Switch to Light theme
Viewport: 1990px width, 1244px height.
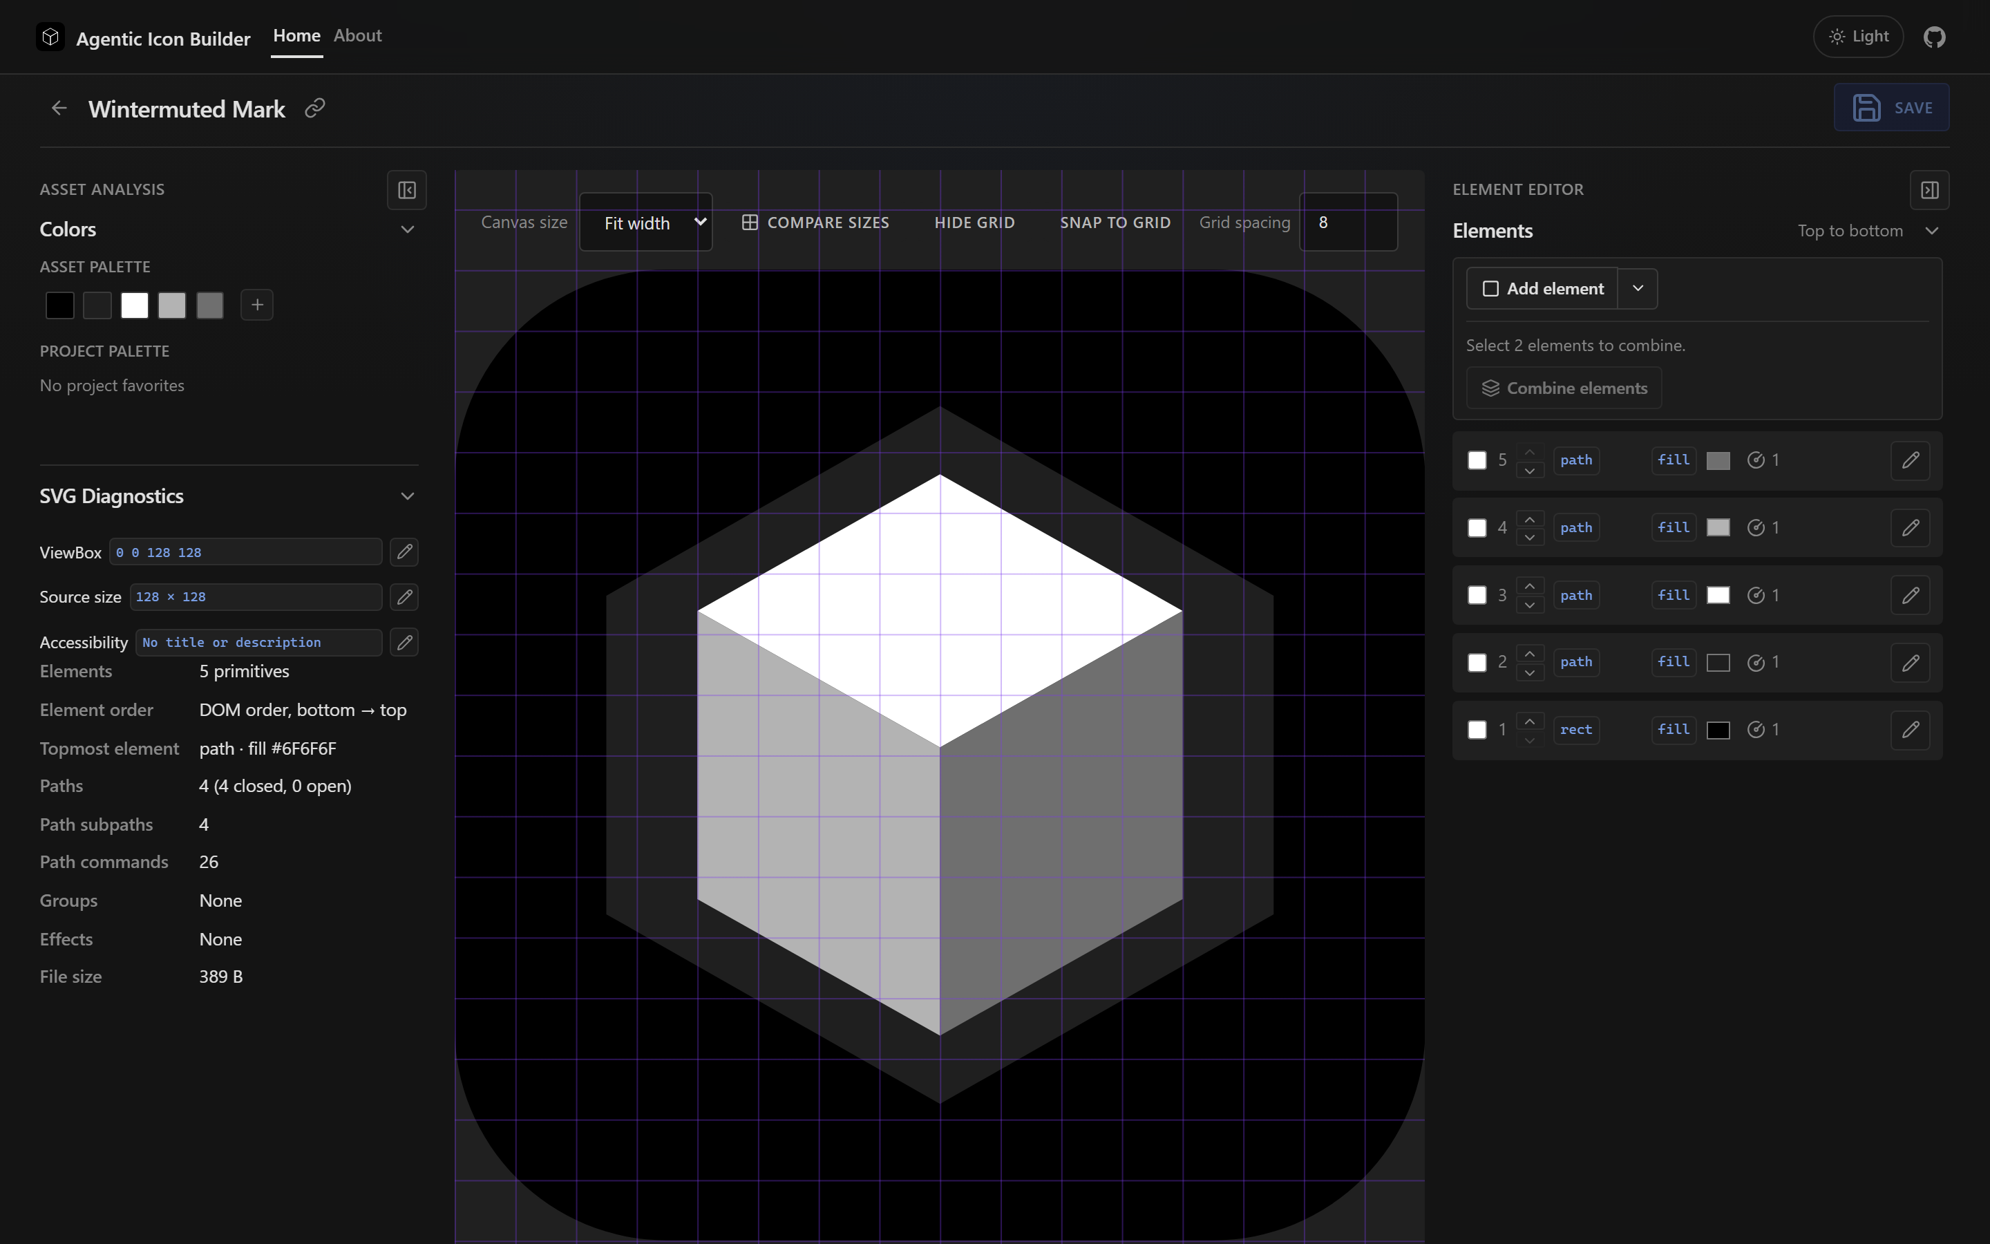(1857, 37)
